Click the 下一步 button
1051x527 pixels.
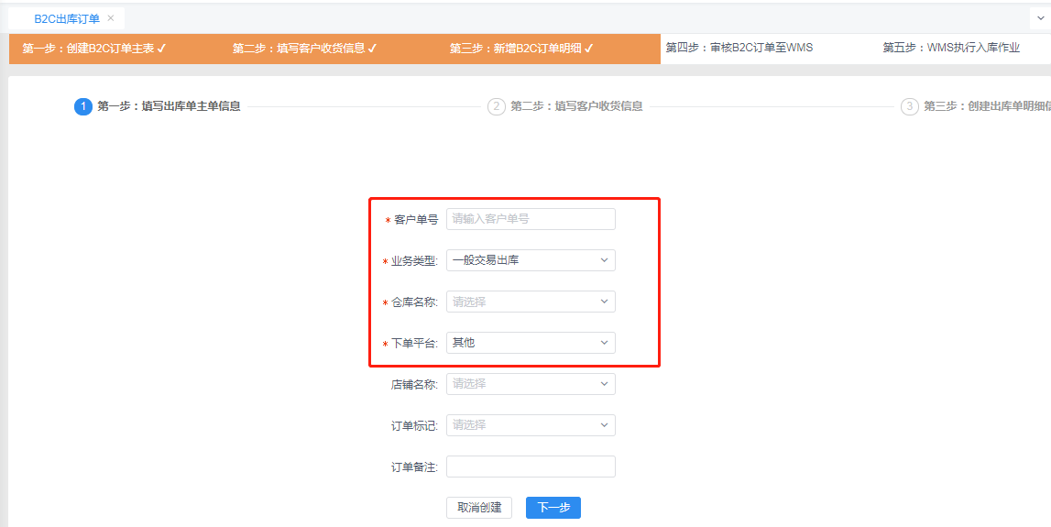coord(553,508)
